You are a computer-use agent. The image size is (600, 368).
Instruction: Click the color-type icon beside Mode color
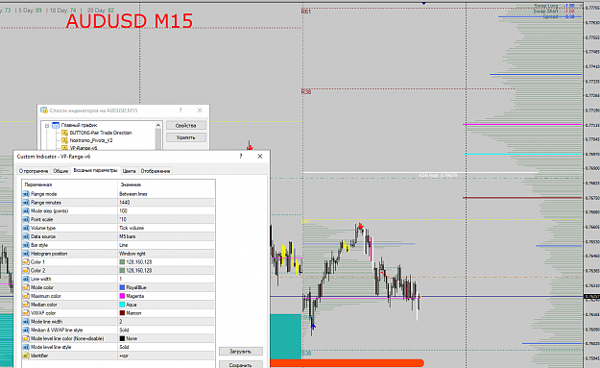point(26,287)
